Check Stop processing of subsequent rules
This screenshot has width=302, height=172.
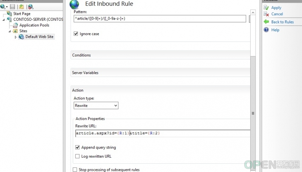75,169
